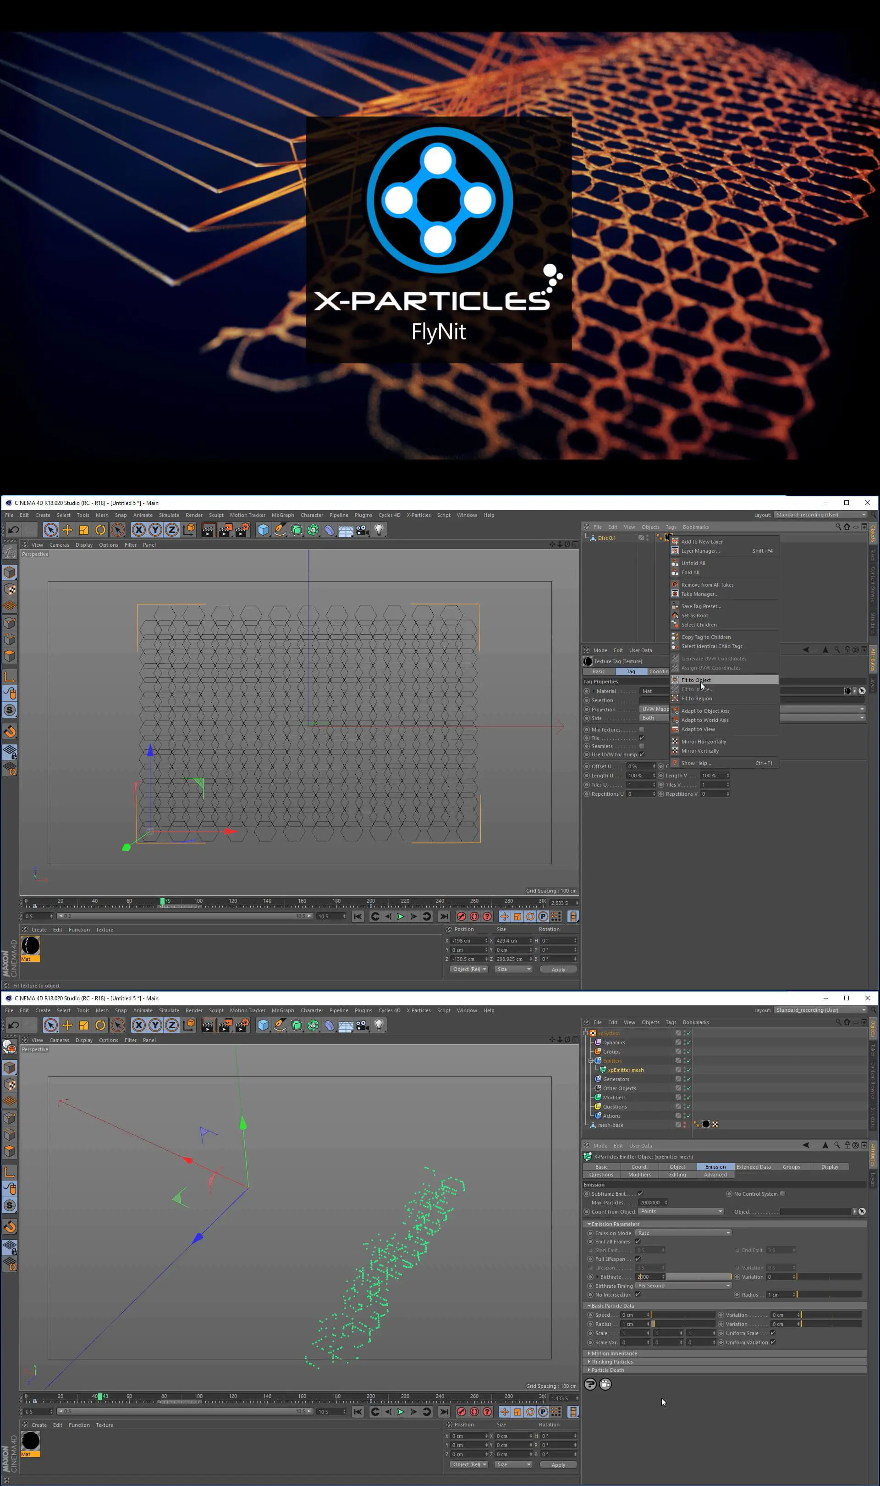The width and height of the screenshot is (880, 1486).
Task: Click Speed slider in Basic Particle Data
Action: point(683,1315)
